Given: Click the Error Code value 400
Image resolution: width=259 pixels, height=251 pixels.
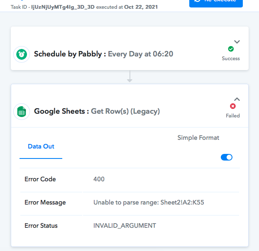Looking at the screenshot, I should coord(99,179).
